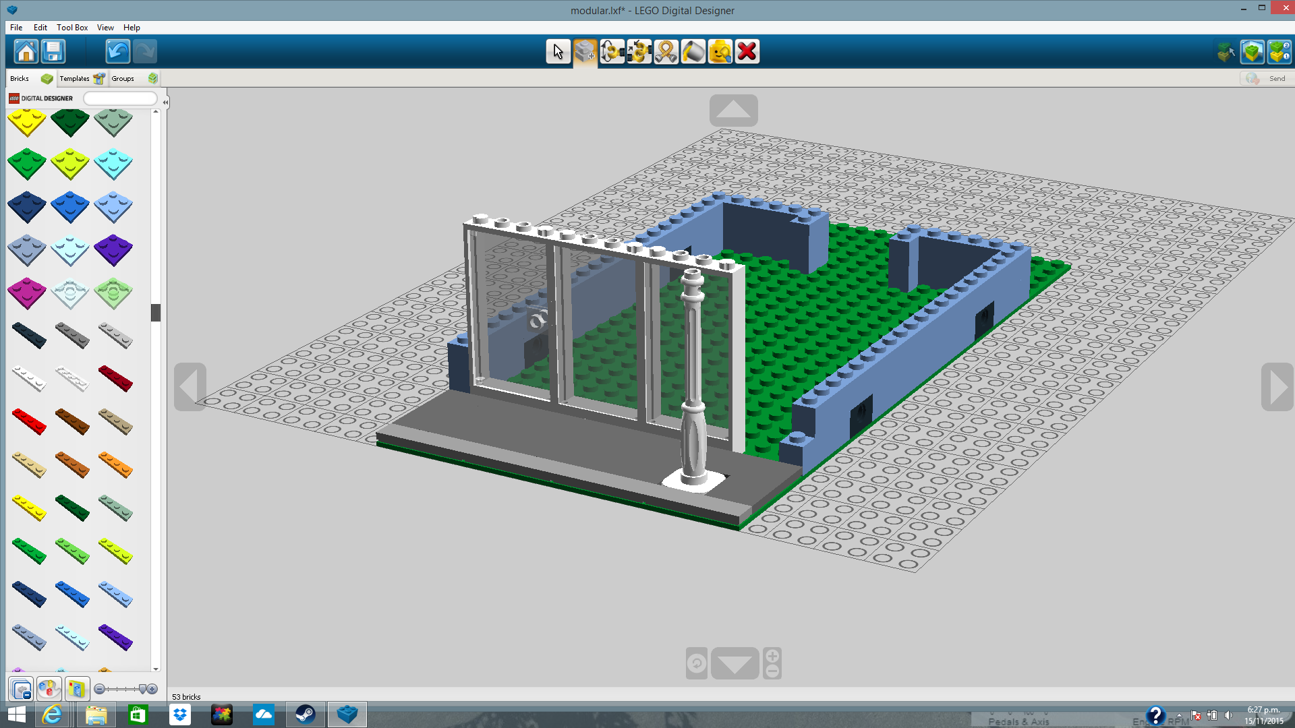Collapse all brick palette dividers

point(21,689)
